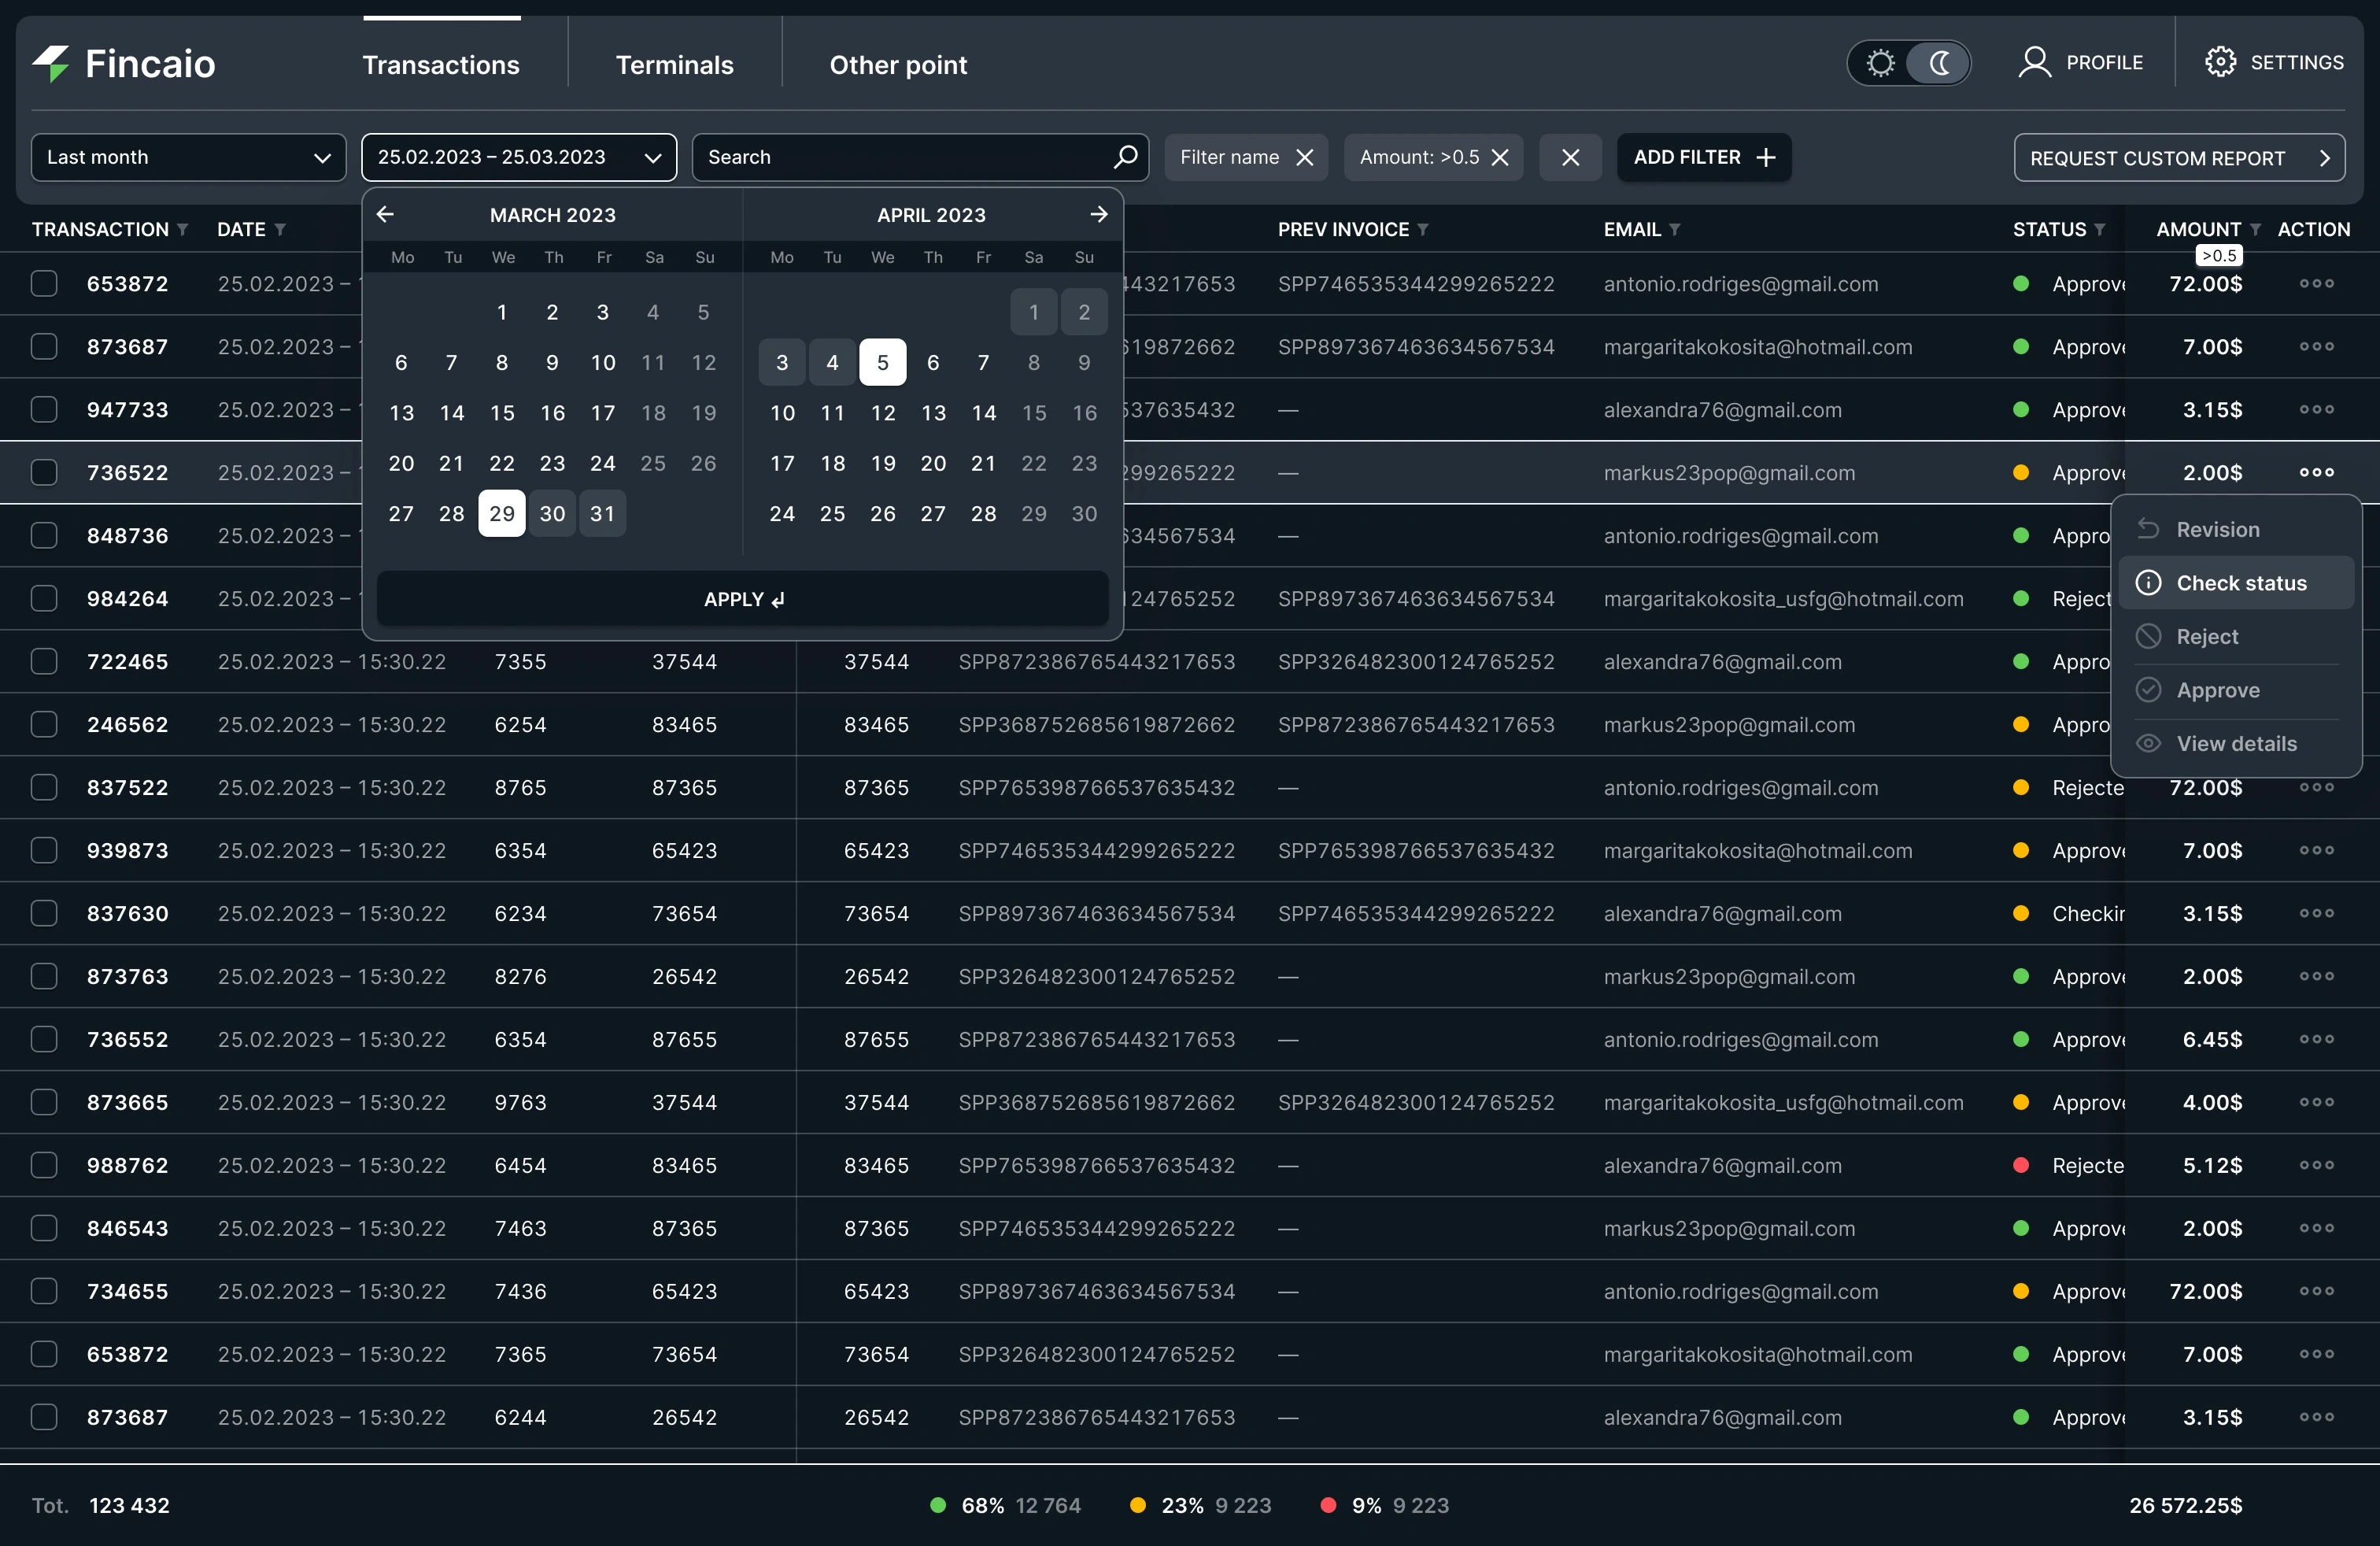Switch to the Terminals tab

[674, 65]
